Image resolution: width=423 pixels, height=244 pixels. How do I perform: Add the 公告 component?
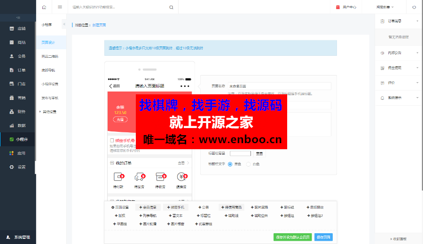coord(204,207)
